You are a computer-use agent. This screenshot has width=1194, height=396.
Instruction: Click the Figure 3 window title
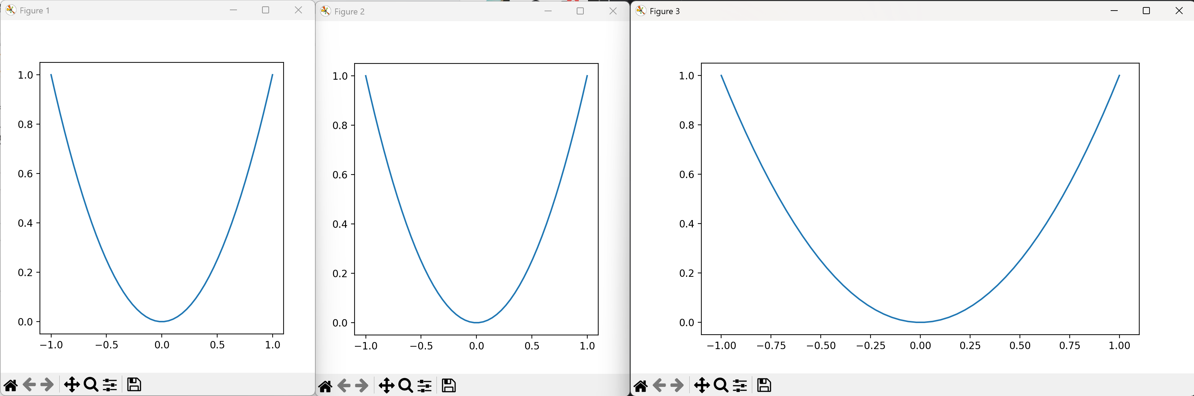click(x=665, y=11)
